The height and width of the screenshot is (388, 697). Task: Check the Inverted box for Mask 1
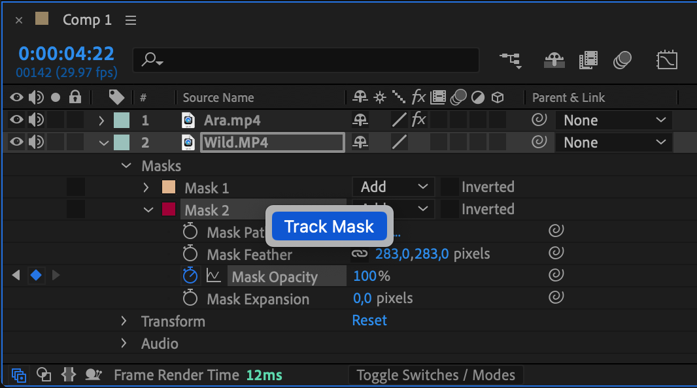point(449,187)
